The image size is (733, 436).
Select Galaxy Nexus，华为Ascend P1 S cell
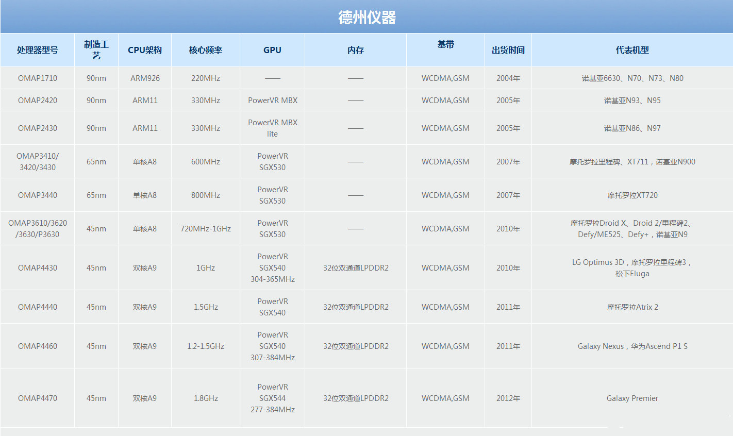(632, 346)
